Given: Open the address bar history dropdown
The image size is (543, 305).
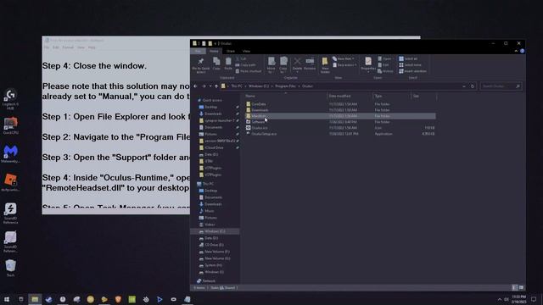Looking at the screenshot, I should pos(464,86).
